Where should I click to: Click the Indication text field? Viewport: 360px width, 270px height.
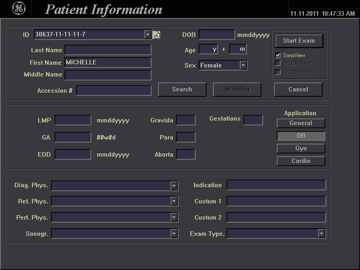coord(276,185)
